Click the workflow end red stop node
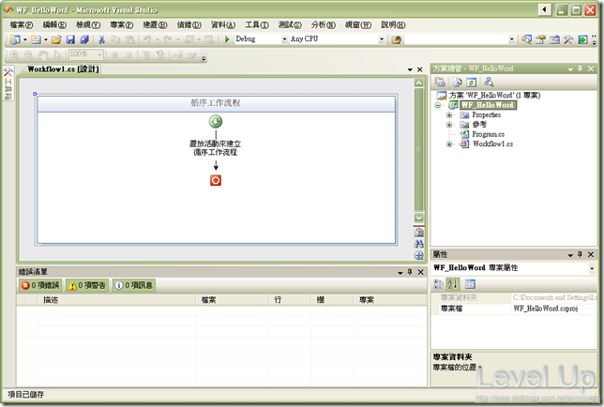This screenshot has width=604, height=407. tap(216, 180)
